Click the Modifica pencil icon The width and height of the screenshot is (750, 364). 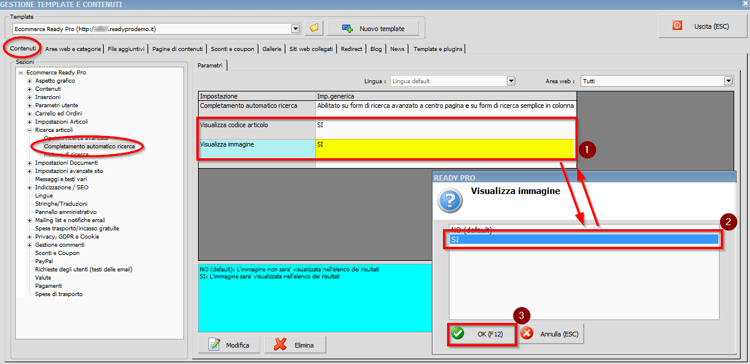[214, 345]
